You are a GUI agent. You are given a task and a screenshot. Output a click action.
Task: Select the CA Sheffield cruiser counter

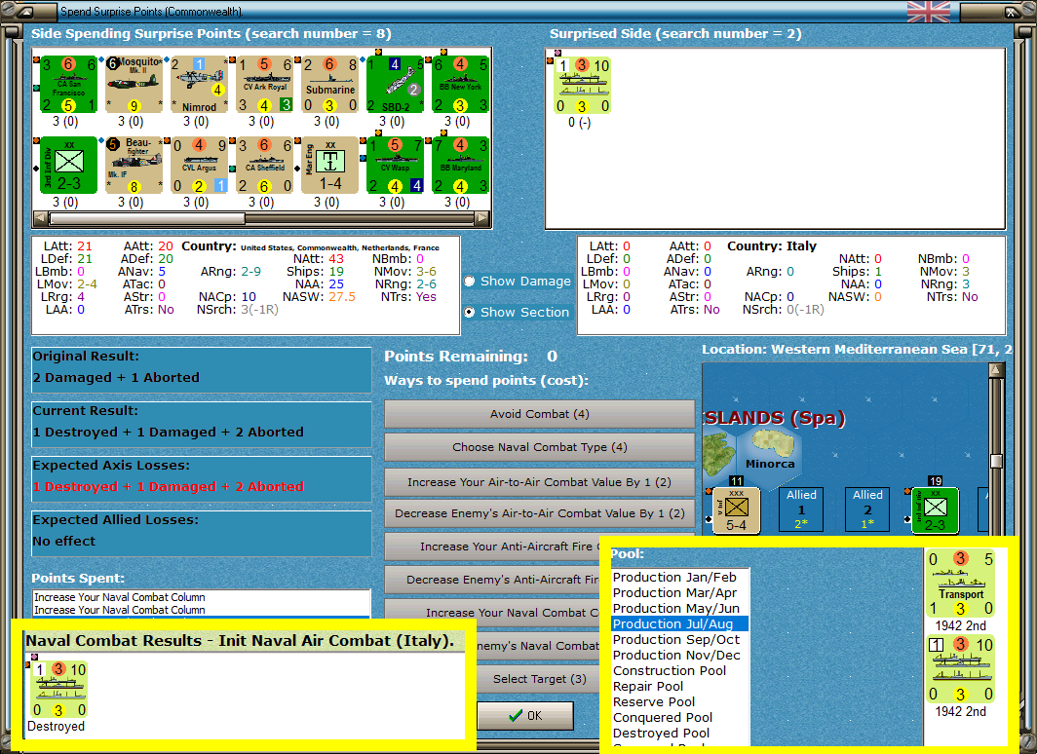click(264, 166)
